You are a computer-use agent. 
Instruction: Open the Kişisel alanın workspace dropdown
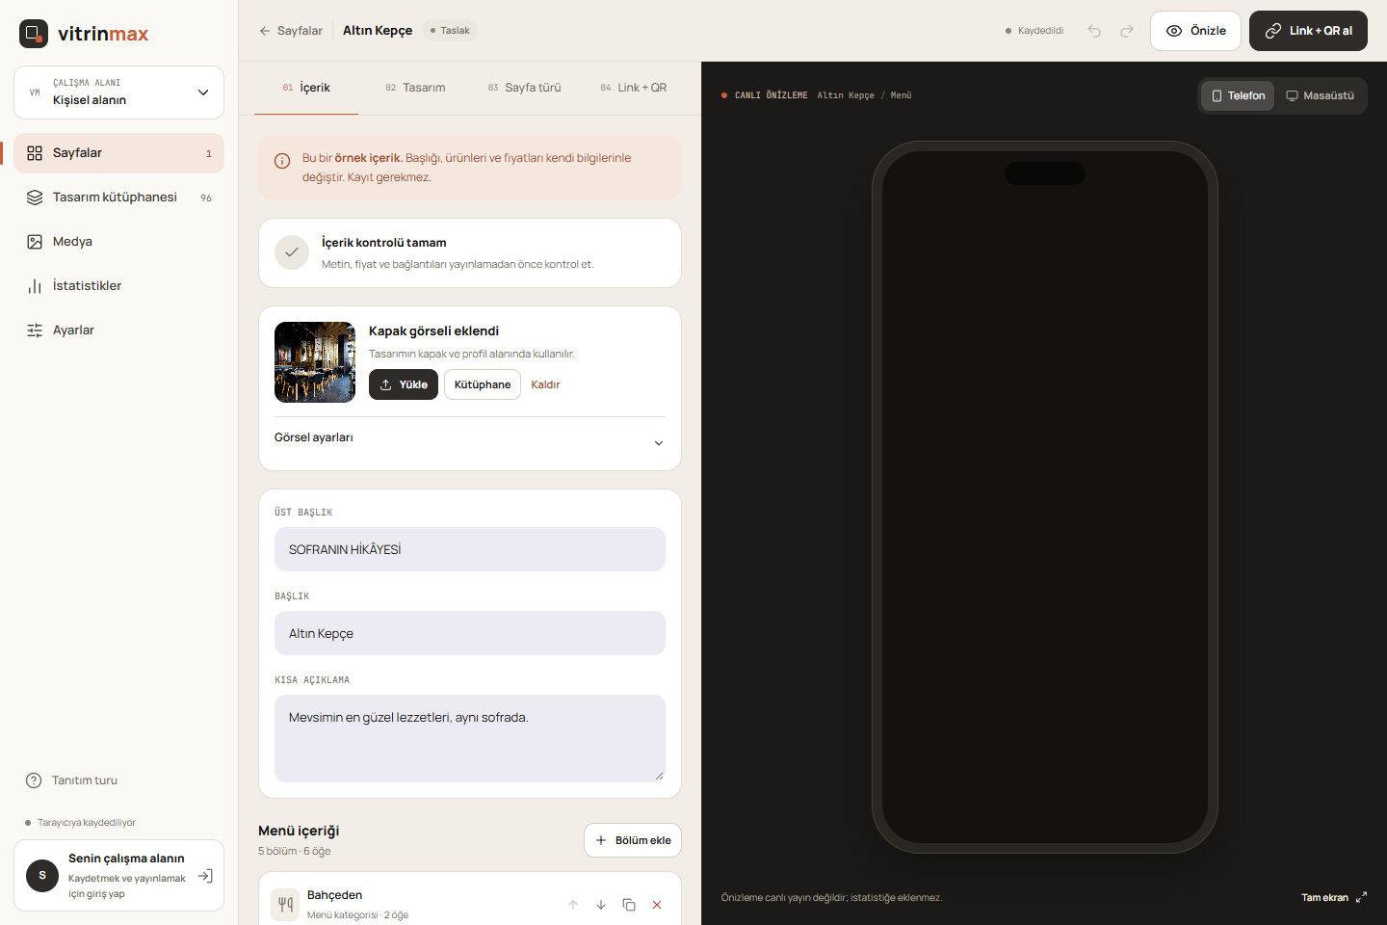118,92
